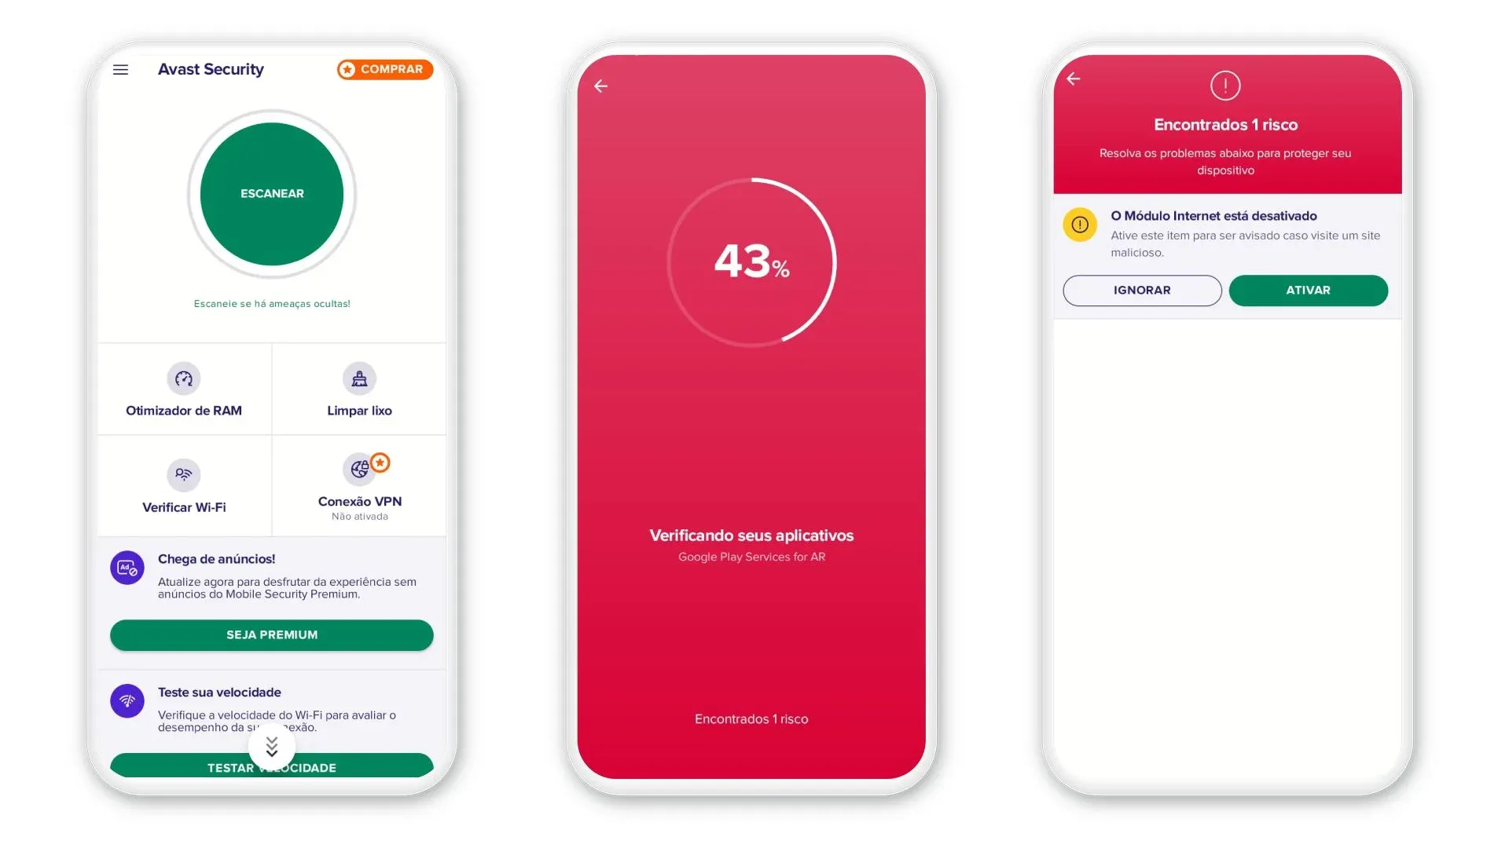The width and height of the screenshot is (1509, 848).
Task: Click the Scan circle button
Action: 271,194
